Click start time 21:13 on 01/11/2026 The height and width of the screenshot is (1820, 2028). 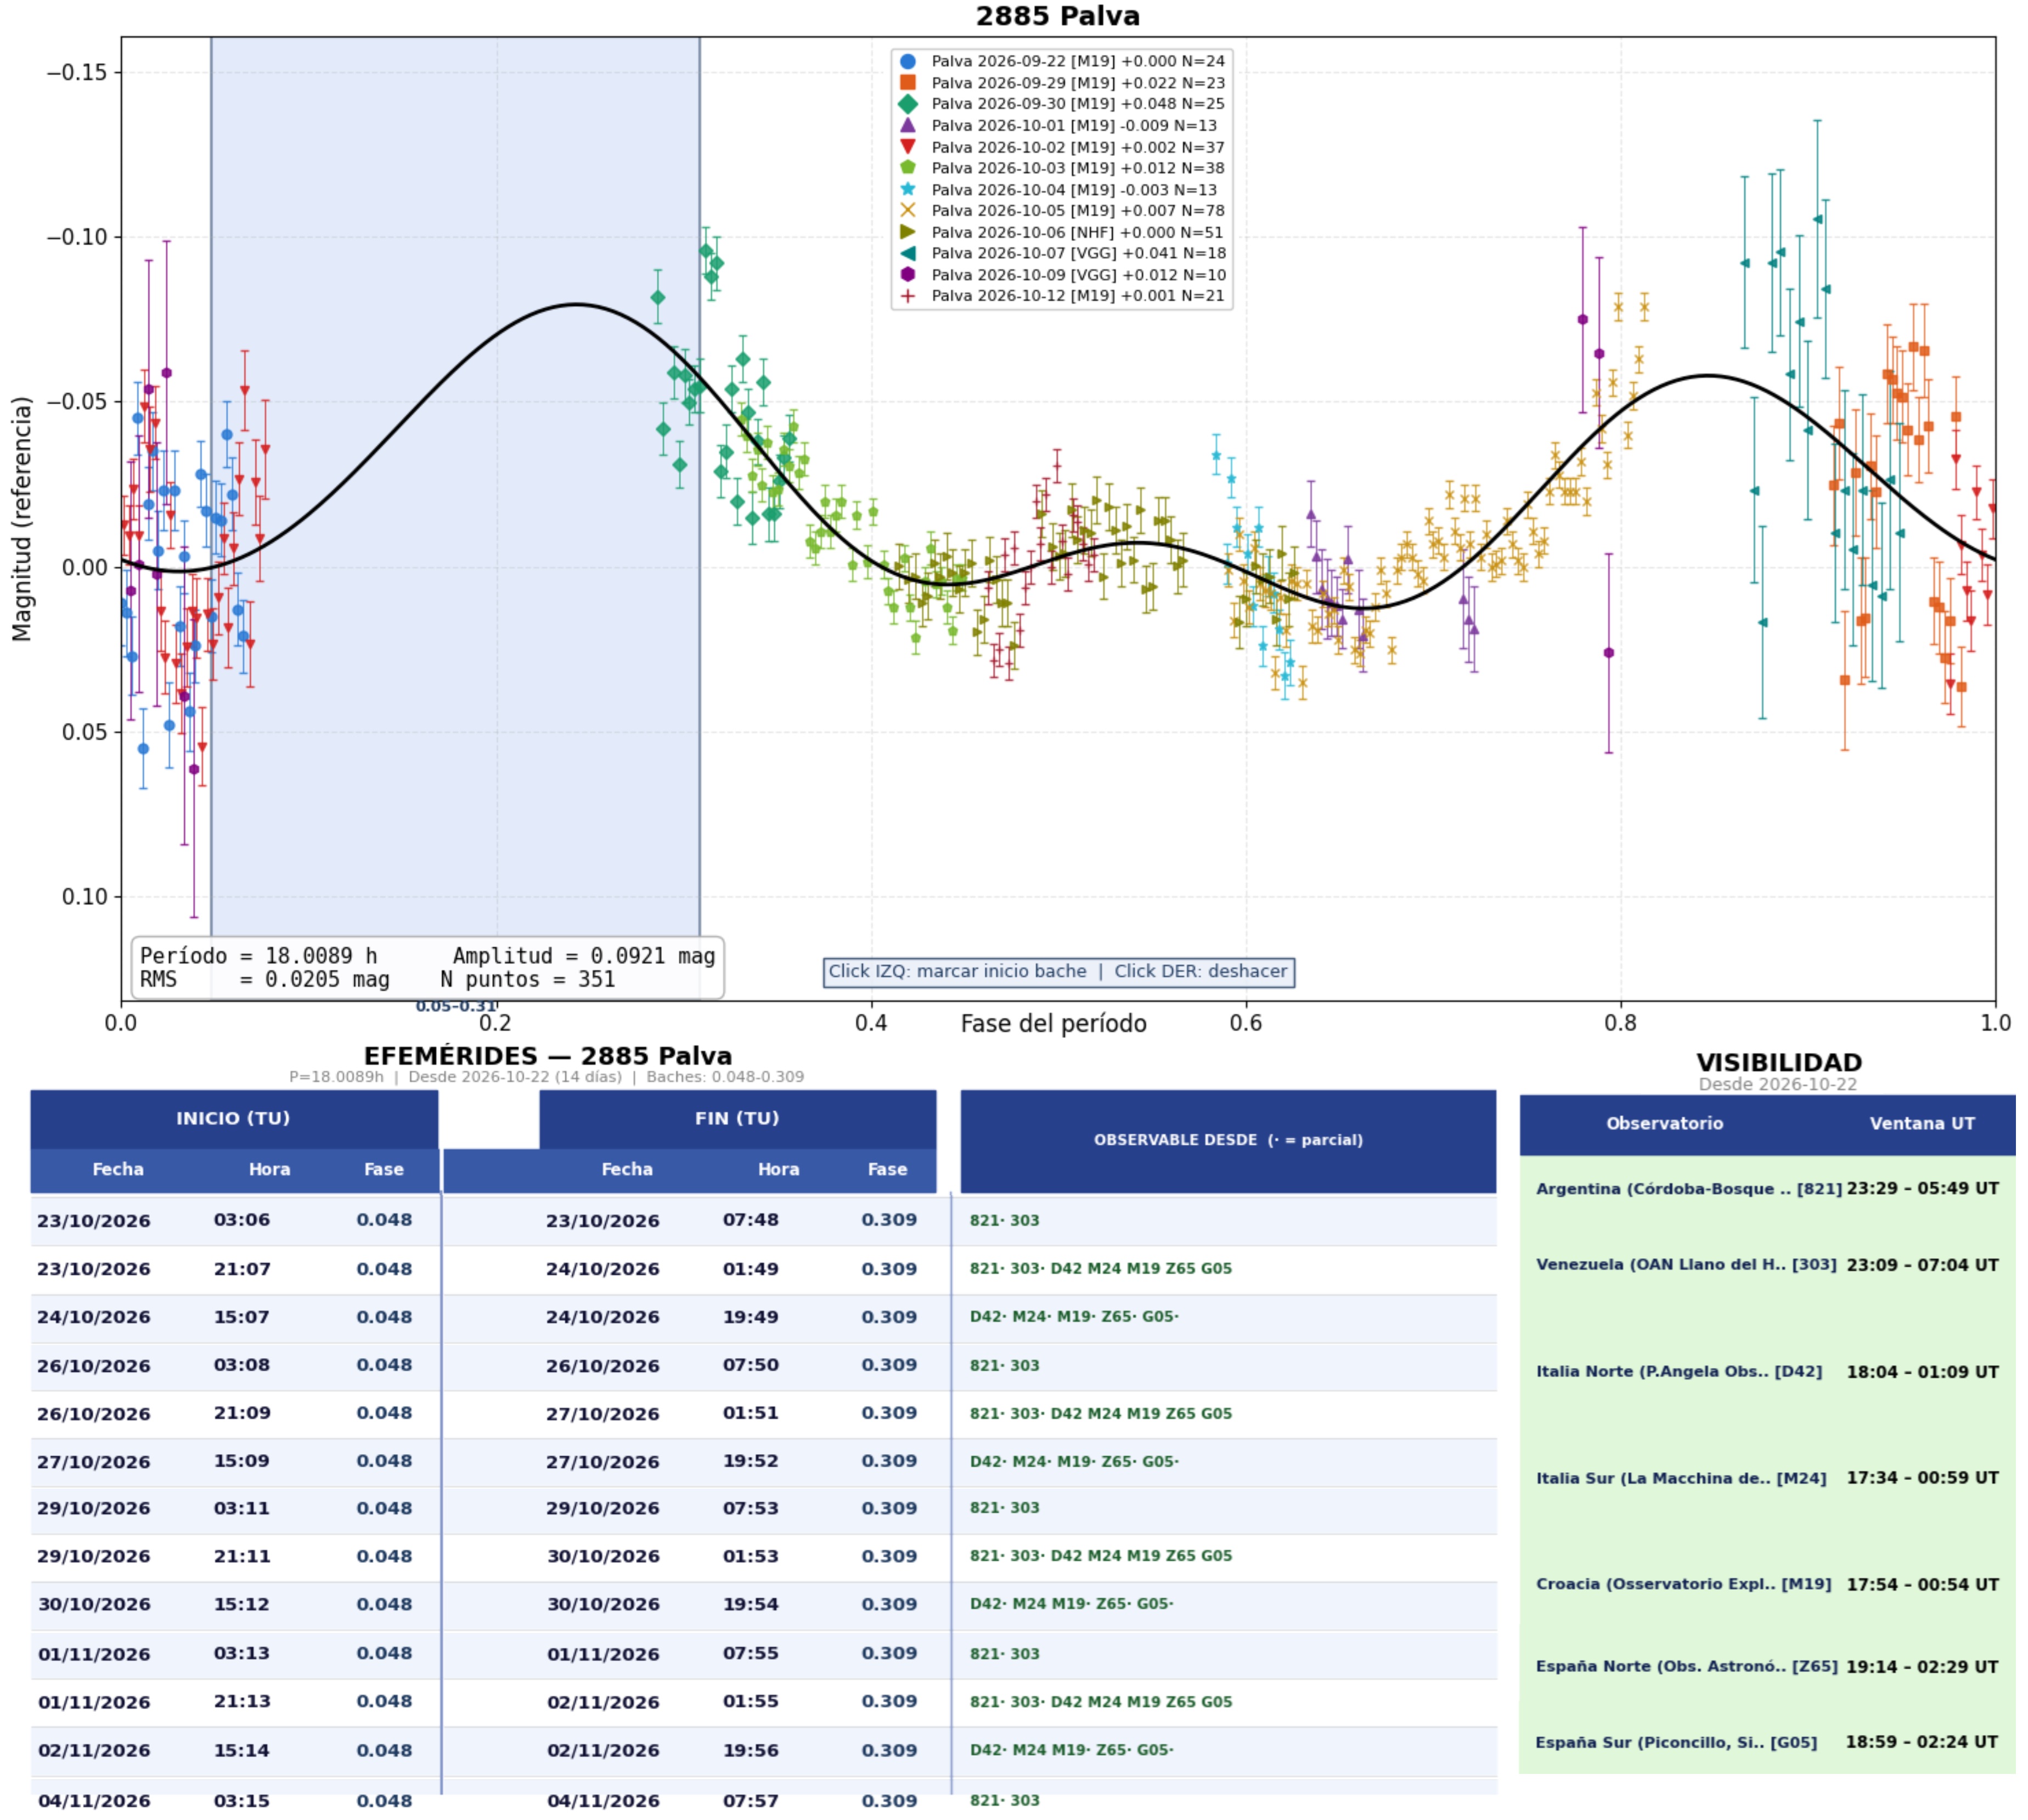pos(241,1701)
